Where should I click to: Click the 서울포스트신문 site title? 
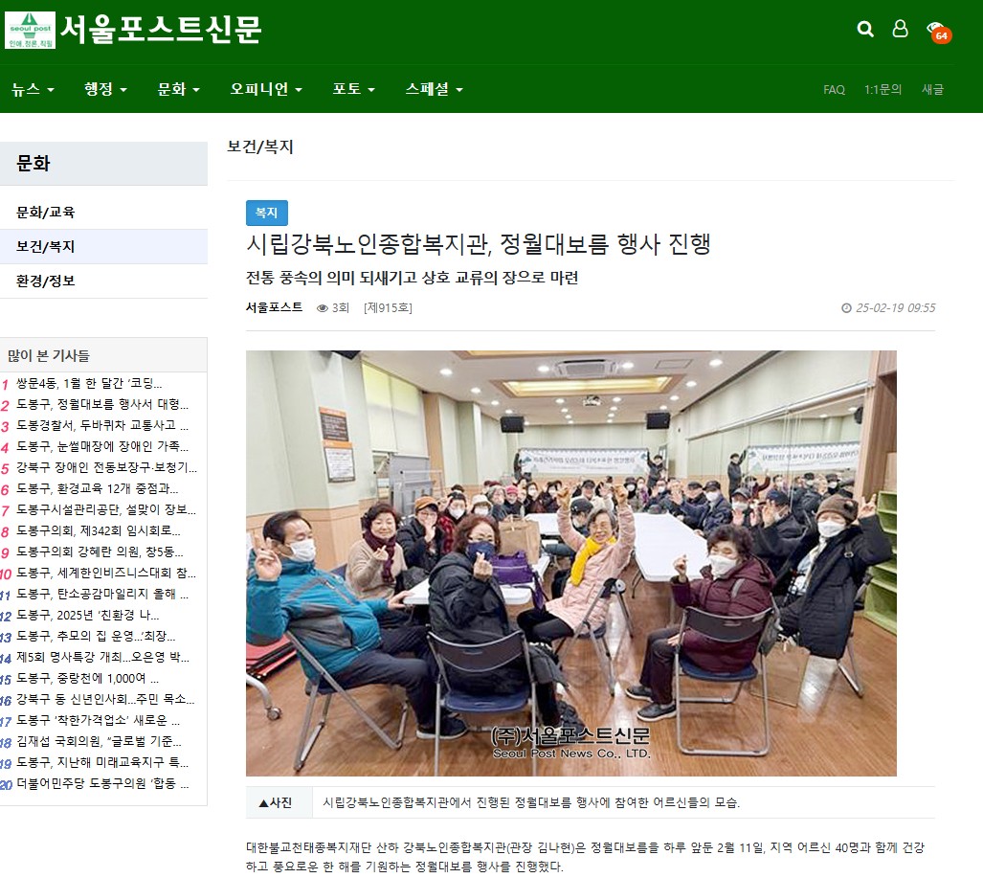161,31
